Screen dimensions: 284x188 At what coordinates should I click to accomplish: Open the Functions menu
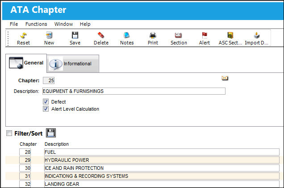point(36,24)
